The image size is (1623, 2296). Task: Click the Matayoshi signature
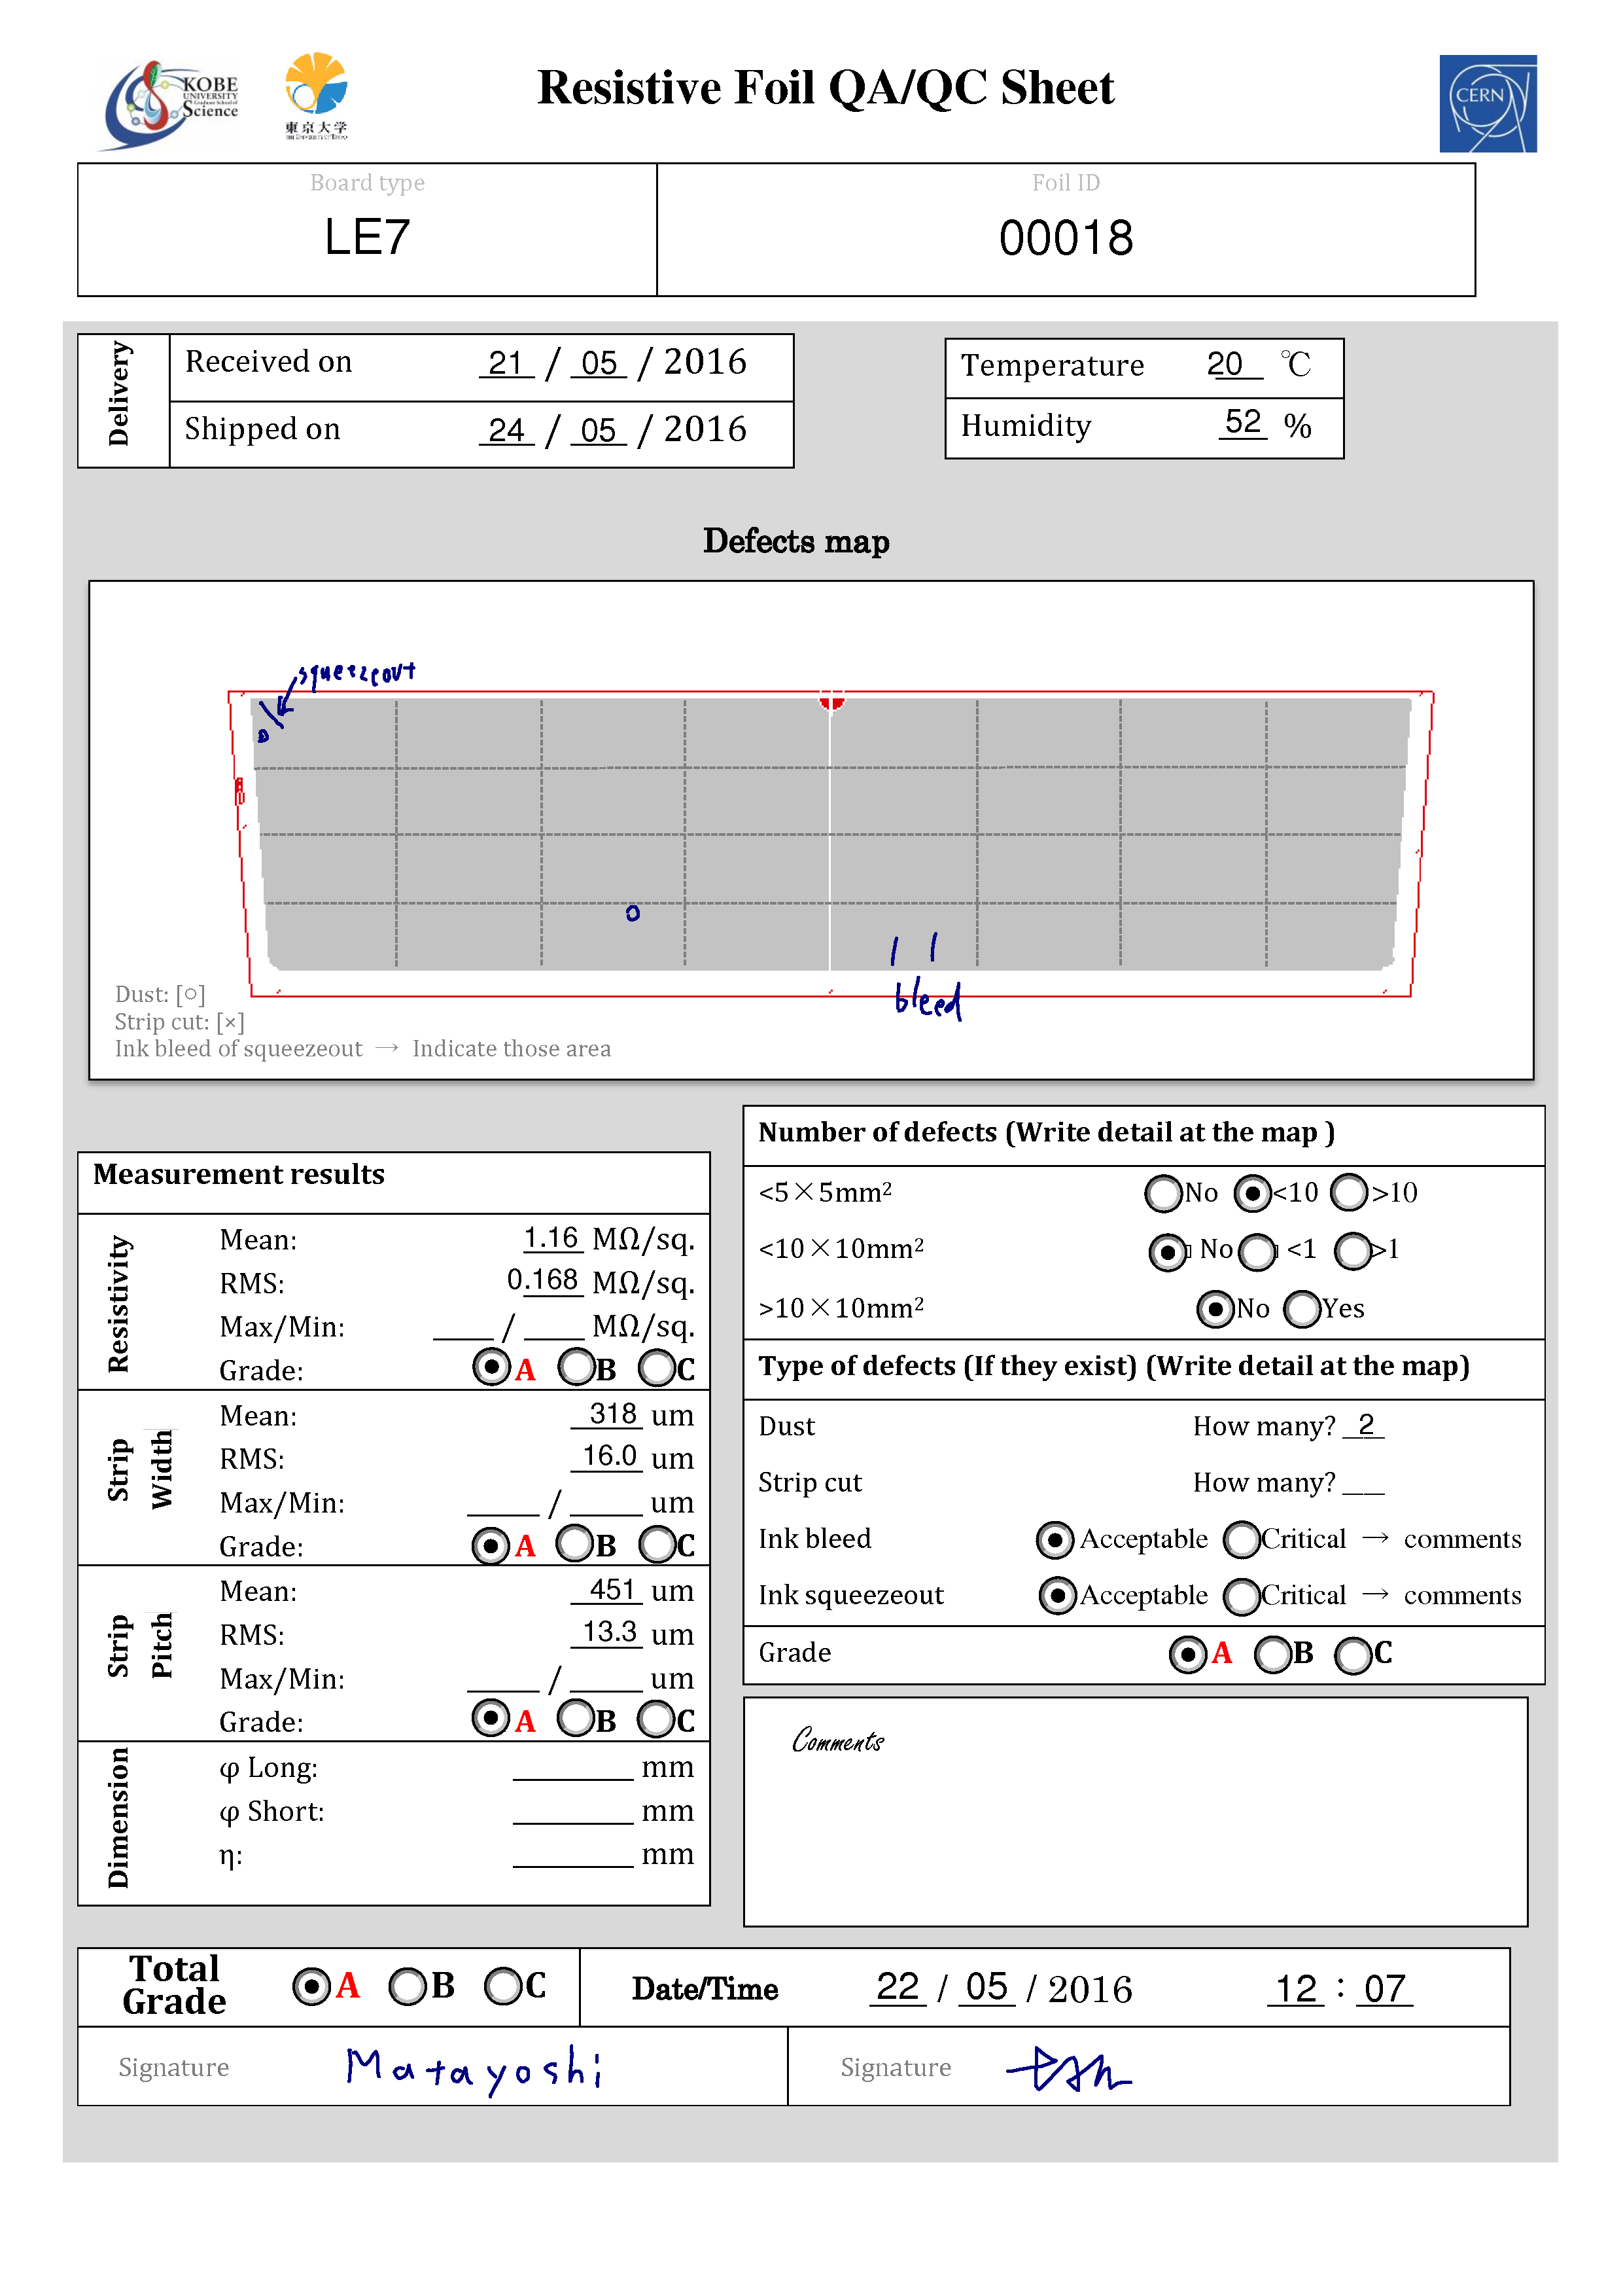point(475,2071)
